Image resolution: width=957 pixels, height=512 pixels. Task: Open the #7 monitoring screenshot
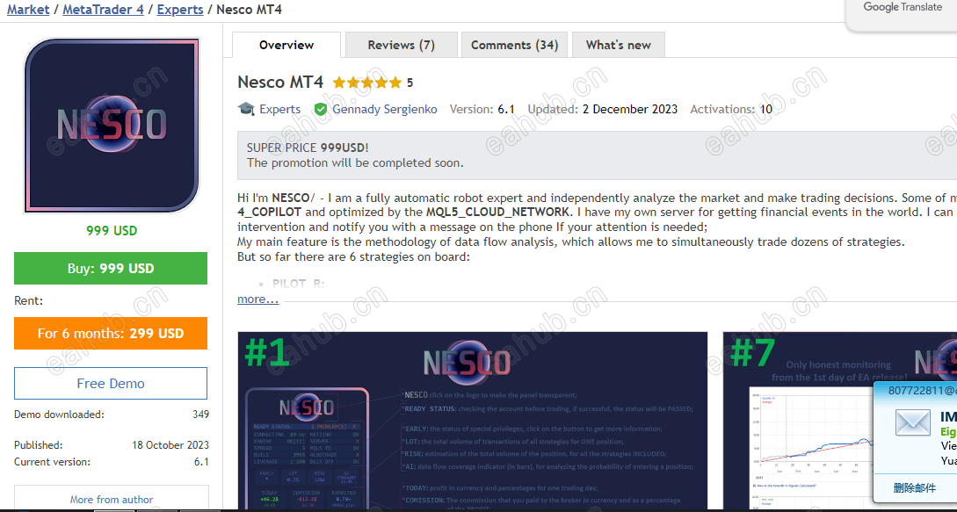(x=840, y=421)
